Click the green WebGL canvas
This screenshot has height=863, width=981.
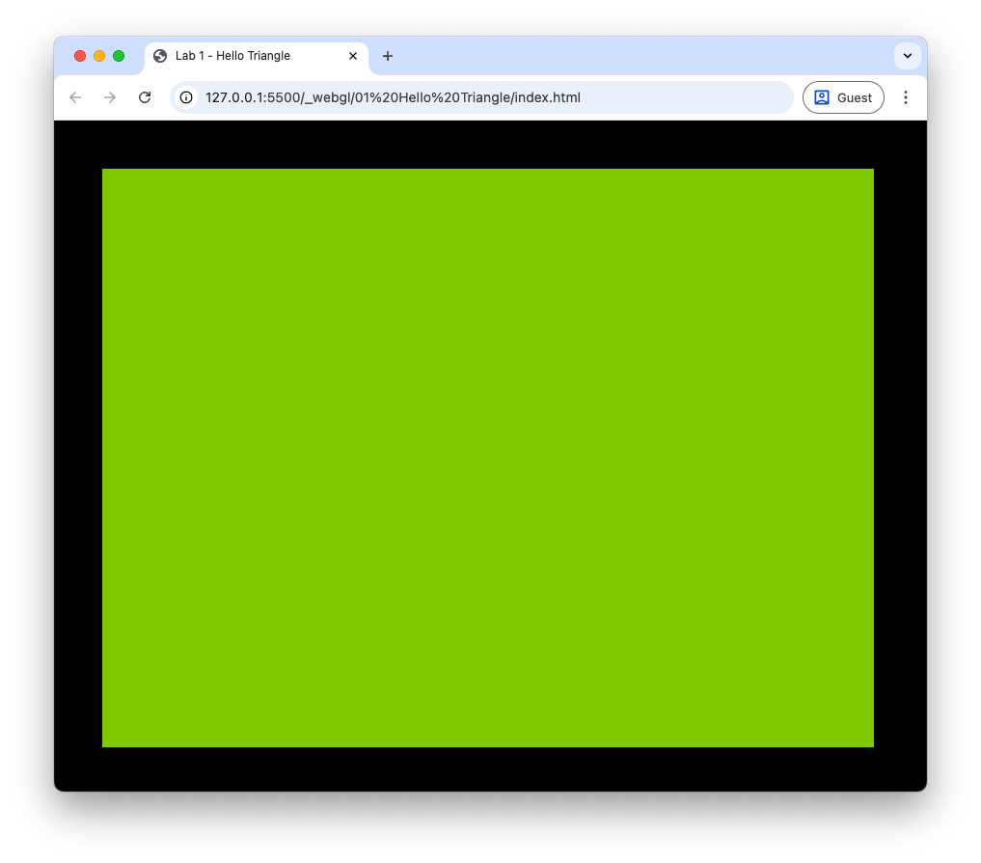click(x=487, y=458)
